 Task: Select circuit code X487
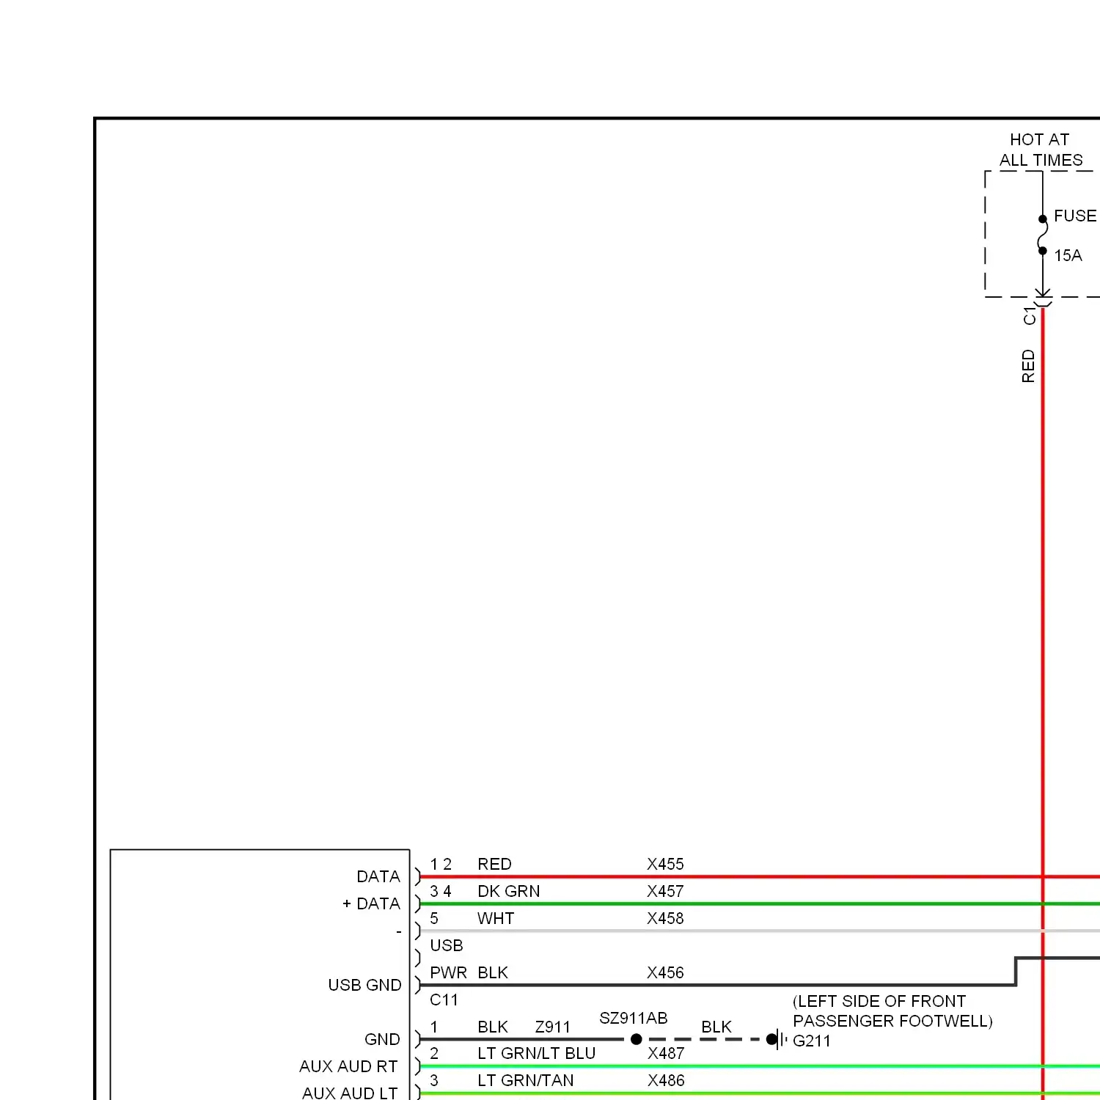[x=666, y=1053]
